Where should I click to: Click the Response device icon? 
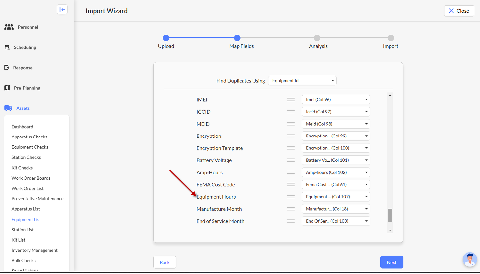point(7,68)
